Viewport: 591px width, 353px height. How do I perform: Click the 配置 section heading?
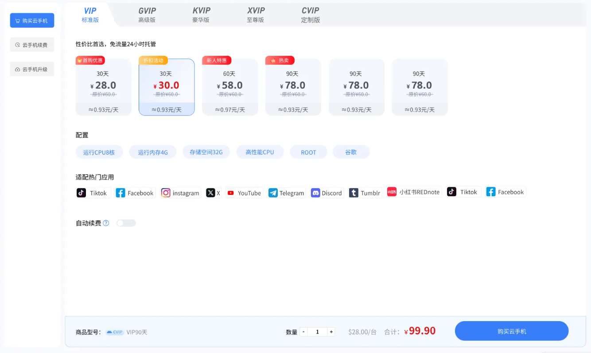pyautogui.click(x=82, y=135)
